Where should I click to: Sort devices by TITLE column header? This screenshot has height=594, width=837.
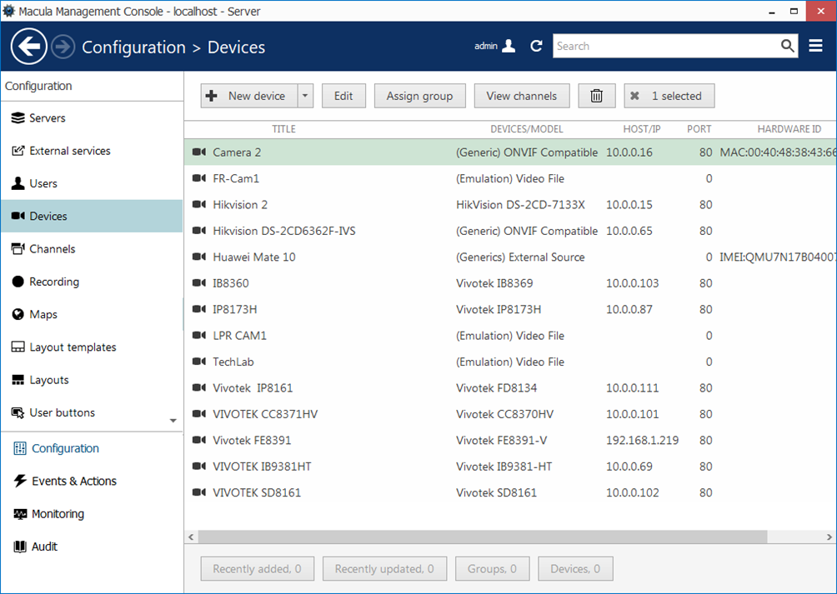pyautogui.click(x=283, y=129)
